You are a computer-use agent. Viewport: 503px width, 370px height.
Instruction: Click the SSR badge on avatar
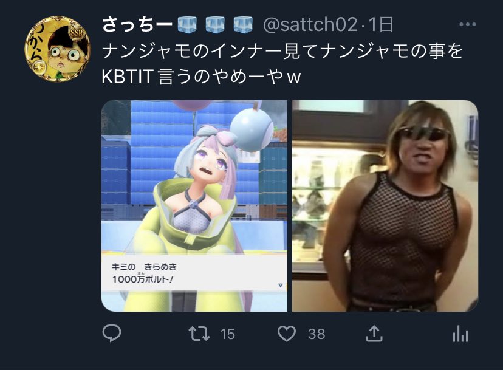[x=77, y=33]
